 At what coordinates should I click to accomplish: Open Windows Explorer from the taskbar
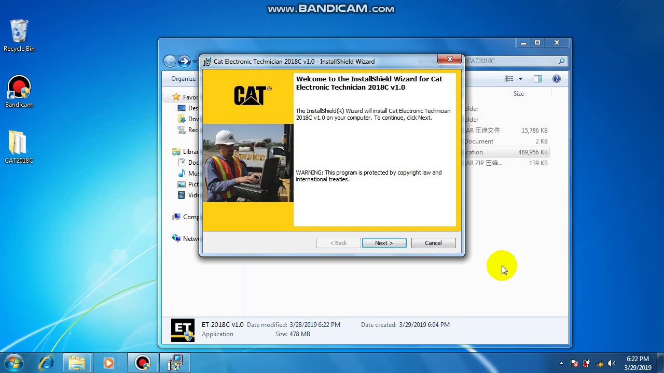(77, 363)
